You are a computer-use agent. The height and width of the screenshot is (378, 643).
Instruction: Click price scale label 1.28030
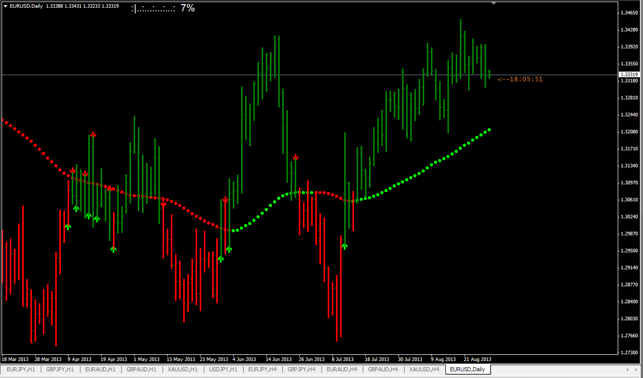[x=630, y=319]
